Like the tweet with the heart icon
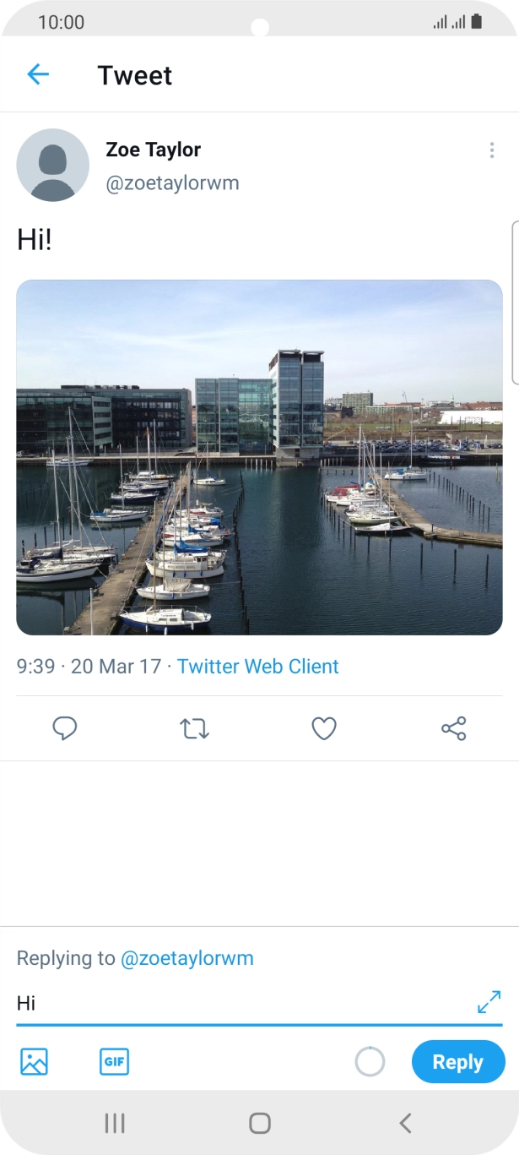The width and height of the screenshot is (519, 1155). point(324,728)
